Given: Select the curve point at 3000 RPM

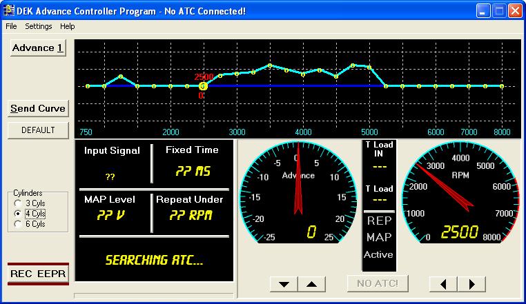Looking at the screenshot, I should click(237, 74).
